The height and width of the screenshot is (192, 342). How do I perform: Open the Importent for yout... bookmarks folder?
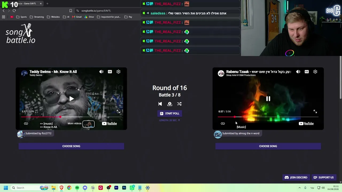108,17
